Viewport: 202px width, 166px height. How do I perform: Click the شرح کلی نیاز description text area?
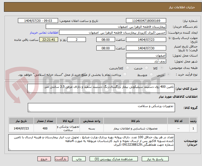click(x=101, y=88)
